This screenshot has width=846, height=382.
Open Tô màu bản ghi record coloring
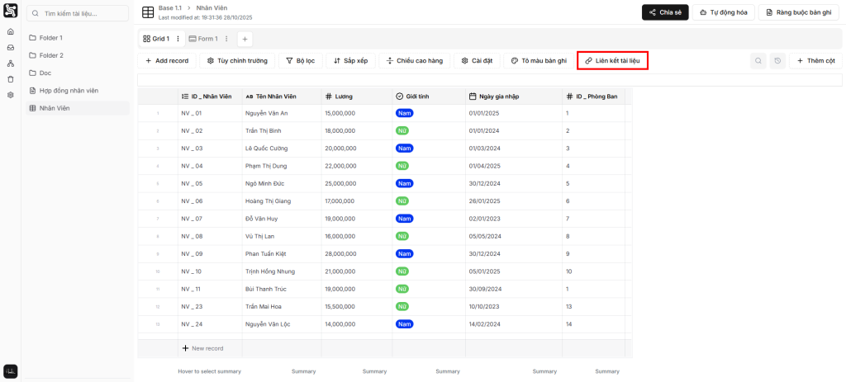[539, 61]
